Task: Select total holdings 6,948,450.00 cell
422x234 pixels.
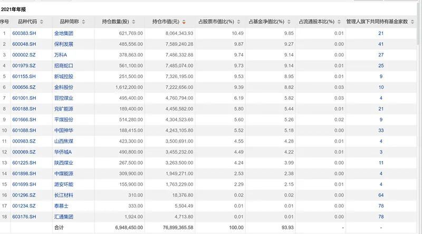Action: [129, 228]
